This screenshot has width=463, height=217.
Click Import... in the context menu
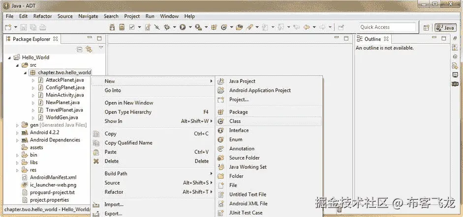[x=153, y=204]
